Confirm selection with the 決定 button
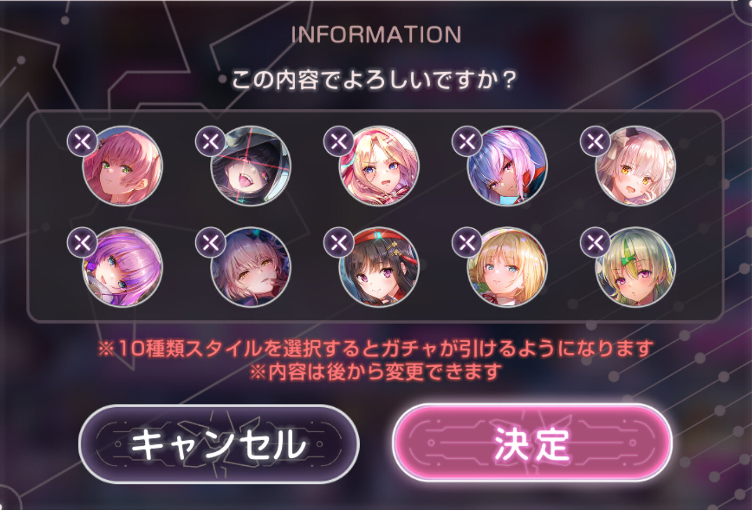The width and height of the screenshot is (752, 510). (532, 443)
